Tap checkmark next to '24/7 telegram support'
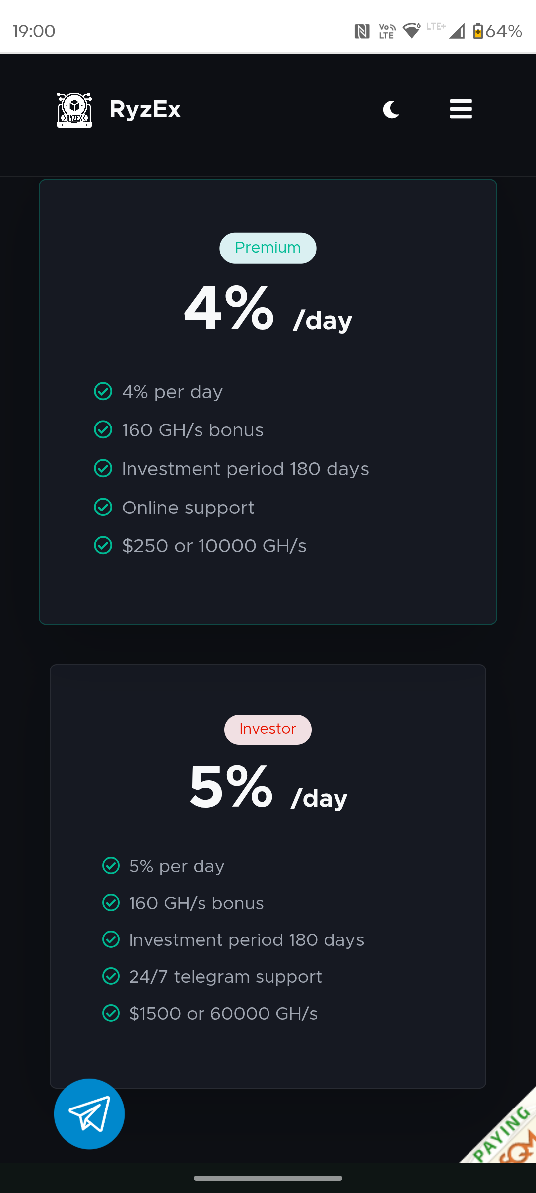The width and height of the screenshot is (536, 1193). 111,976
